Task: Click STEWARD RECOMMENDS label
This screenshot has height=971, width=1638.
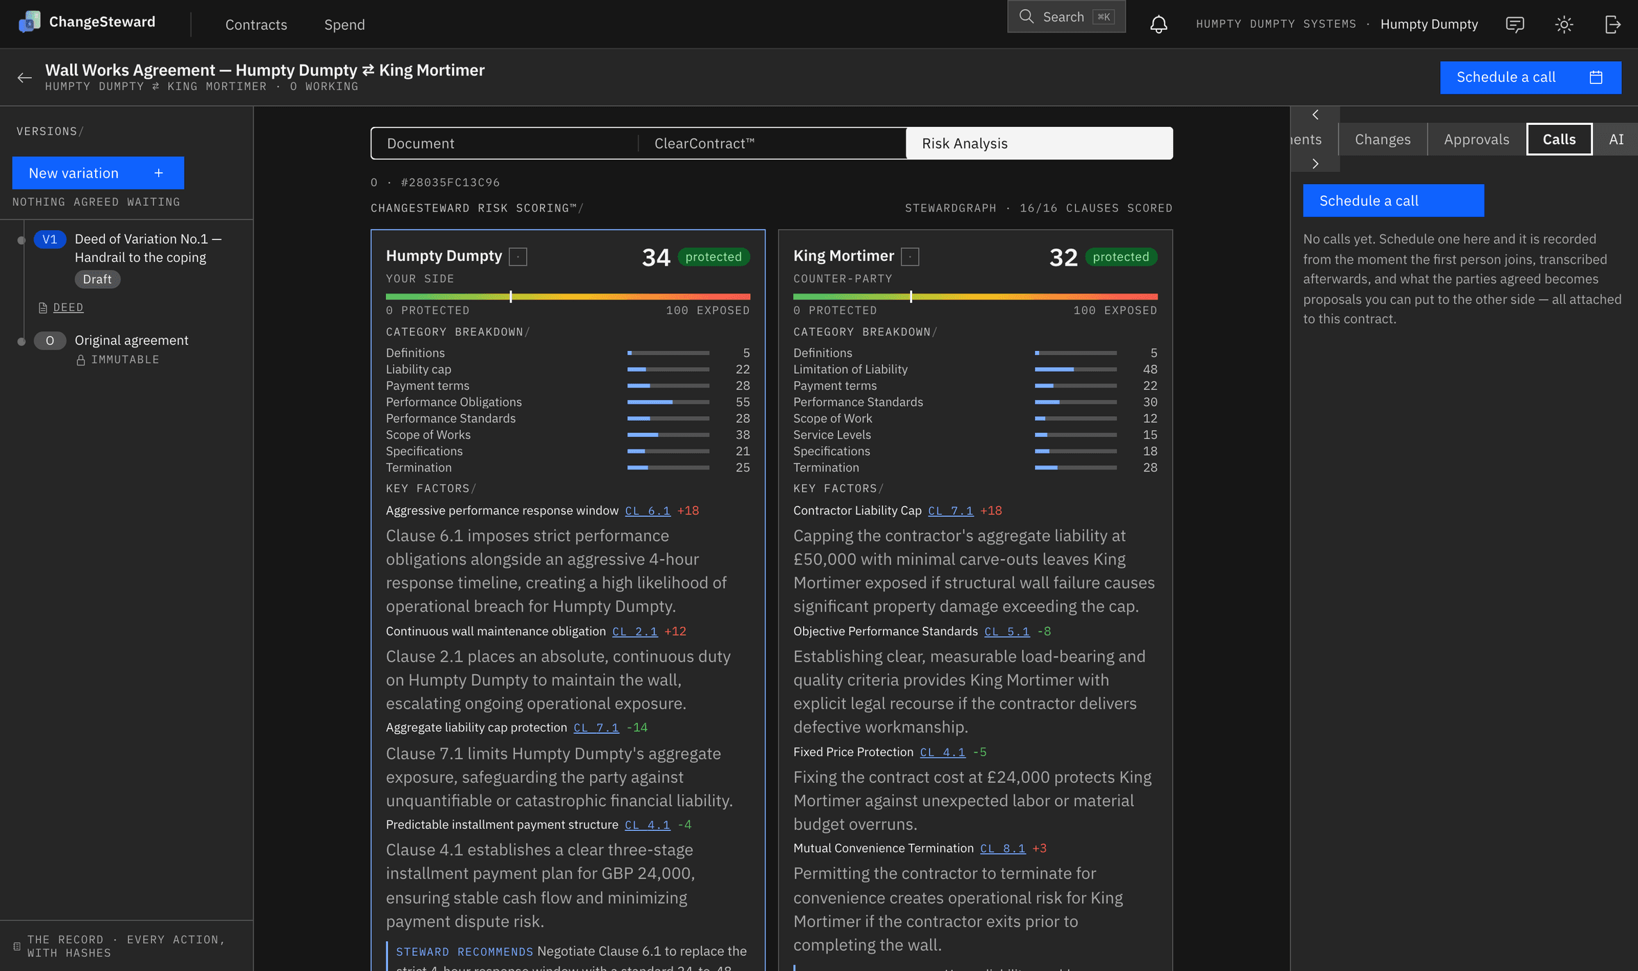Action: pyautogui.click(x=464, y=952)
